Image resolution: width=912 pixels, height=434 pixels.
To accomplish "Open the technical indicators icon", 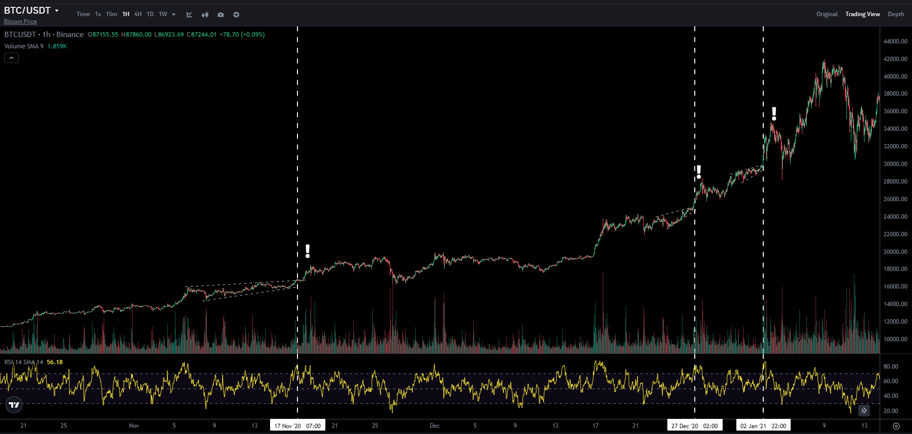I will 189,15.
